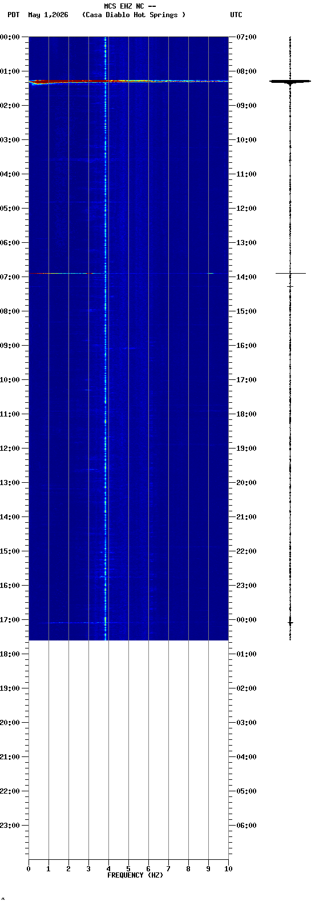Click the PDT time label 03:00

[10, 140]
